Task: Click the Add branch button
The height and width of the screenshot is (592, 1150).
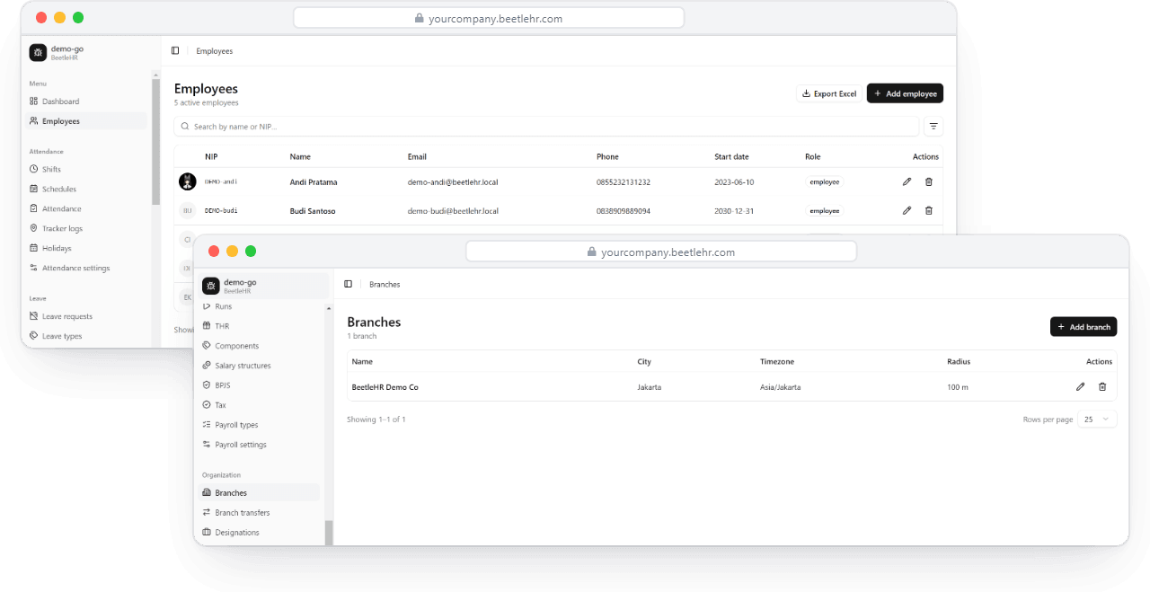Action: click(1084, 327)
